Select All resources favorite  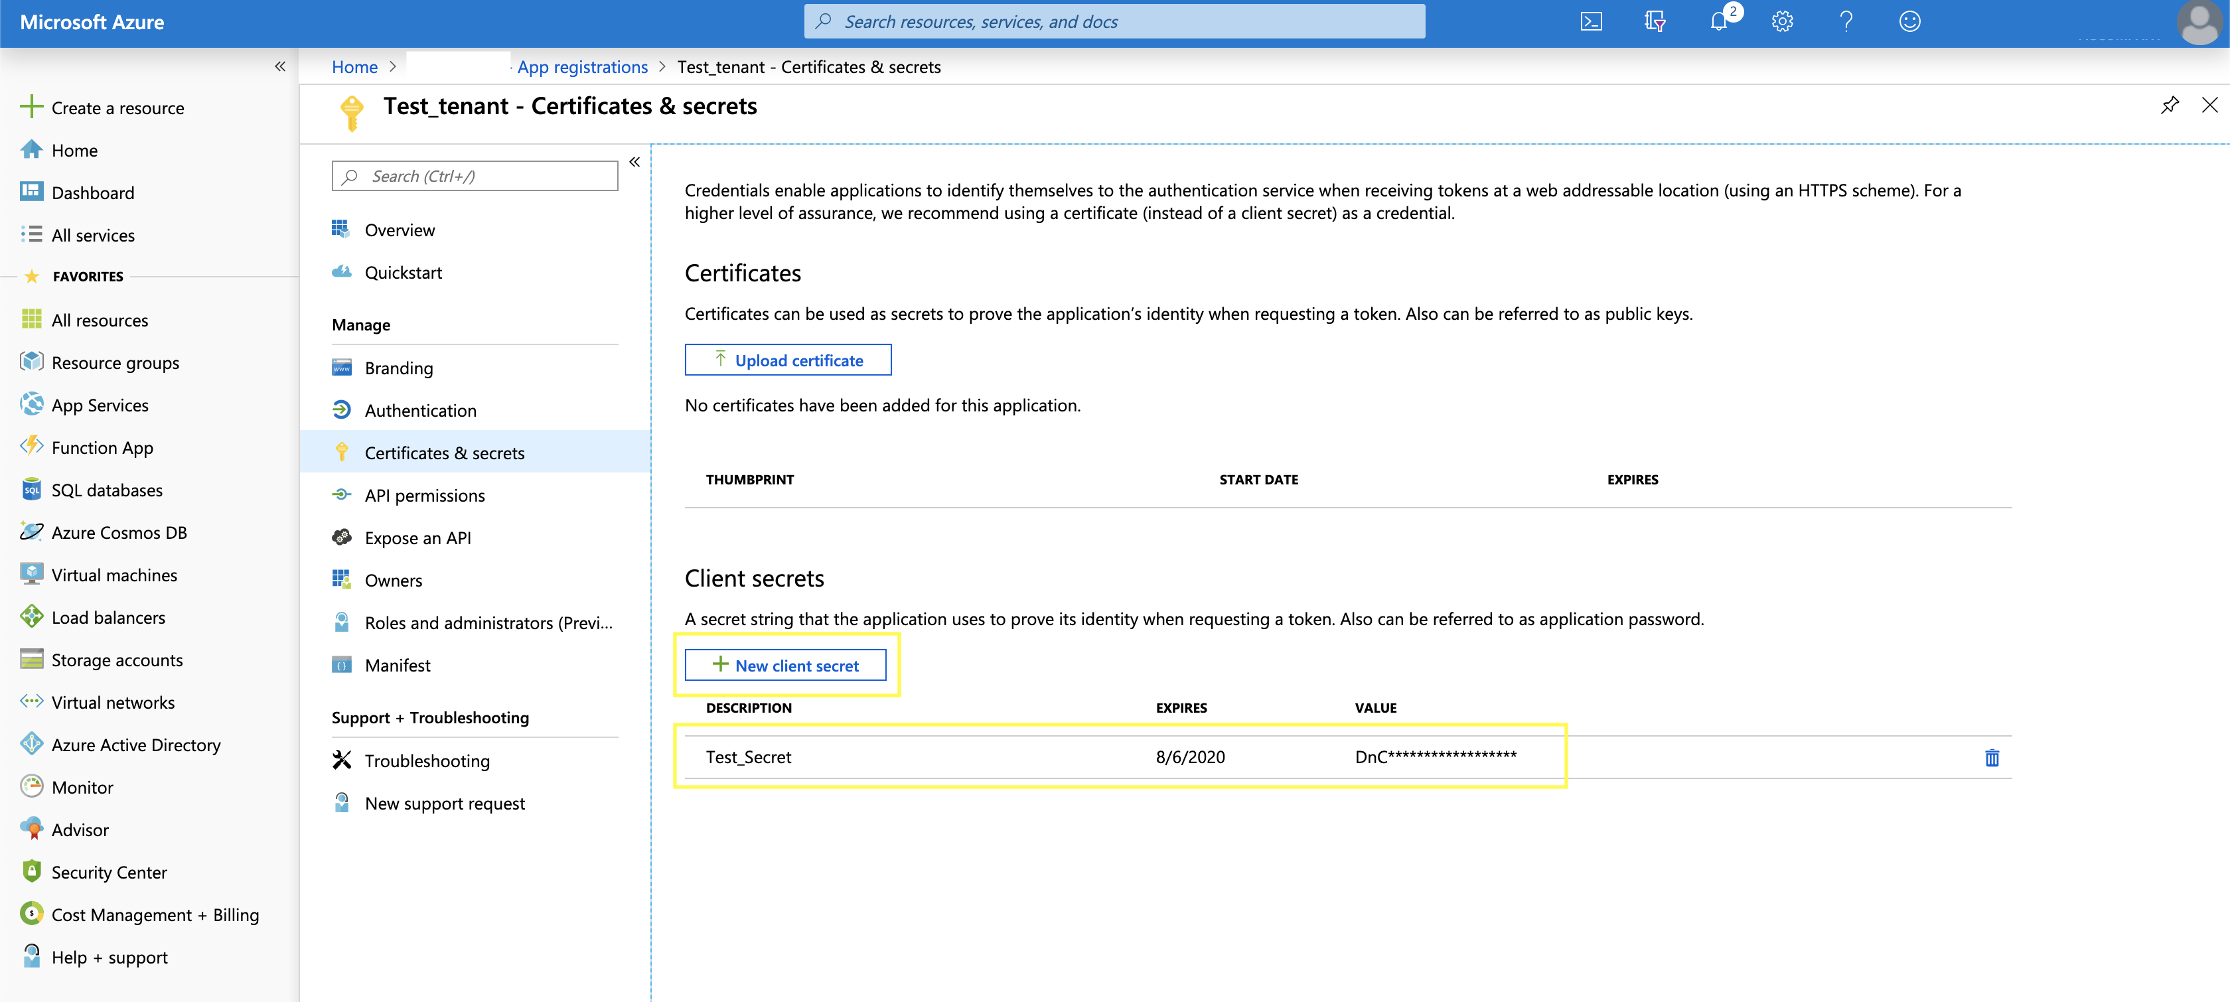pos(100,320)
